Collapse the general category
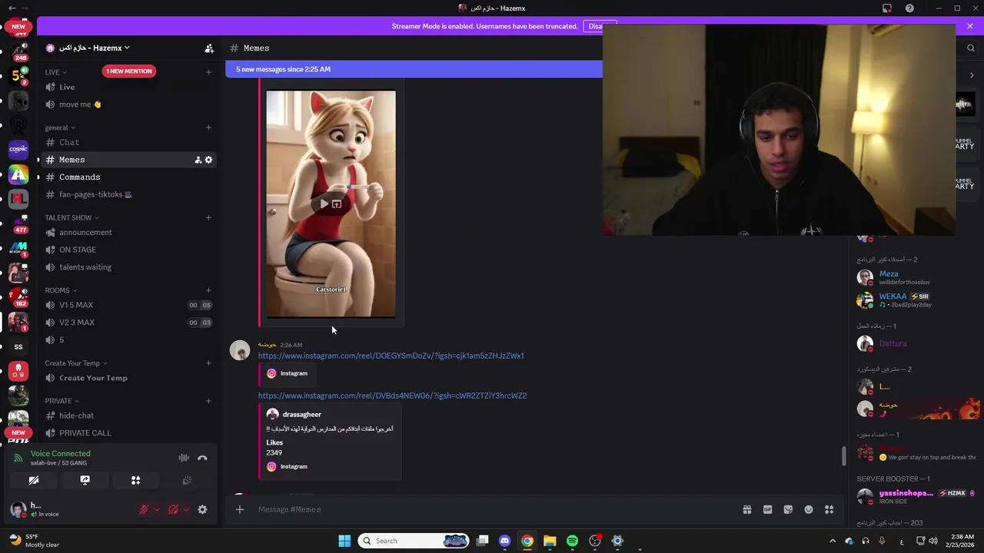984x553 pixels. 60,127
